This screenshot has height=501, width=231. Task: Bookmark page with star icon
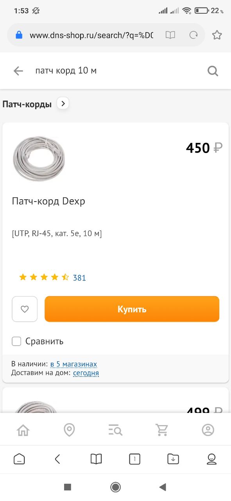tap(217, 35)
